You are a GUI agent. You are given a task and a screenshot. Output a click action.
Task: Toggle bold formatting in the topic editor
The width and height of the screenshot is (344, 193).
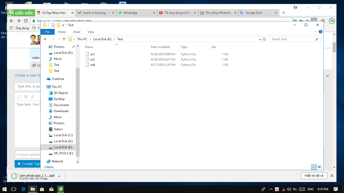tap(26, 97)
